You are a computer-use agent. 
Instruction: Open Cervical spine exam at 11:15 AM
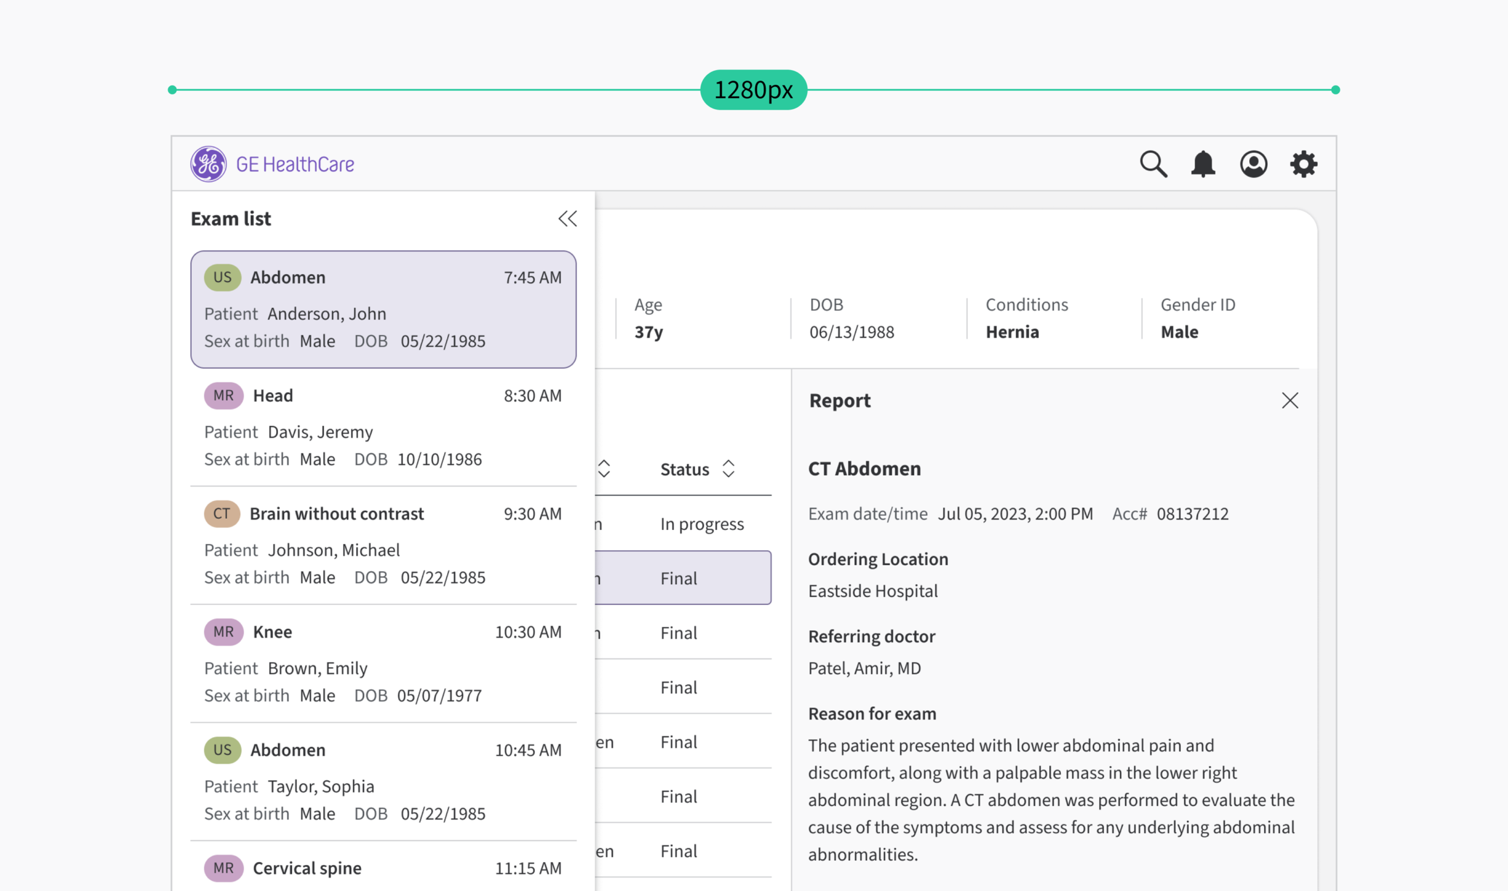(x=383, y=867)
